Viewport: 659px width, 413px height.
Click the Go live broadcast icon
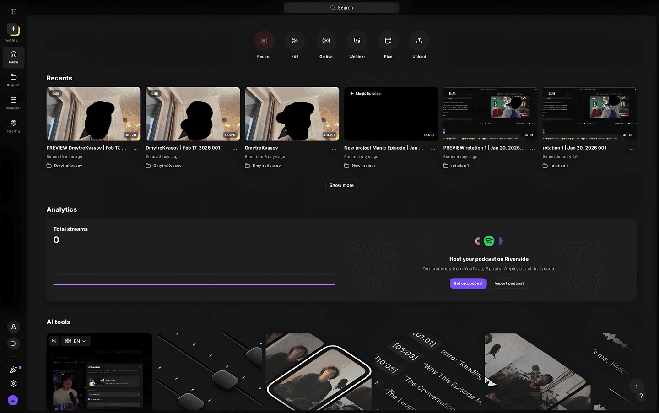pyautogui.click(x=326, y=40)
